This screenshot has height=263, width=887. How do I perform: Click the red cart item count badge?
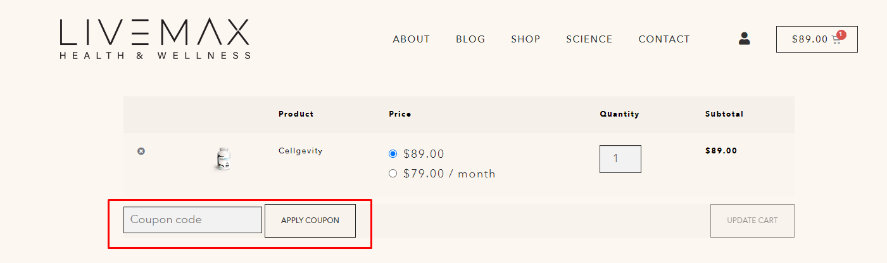pyautogui.click(x=841, y=35)
